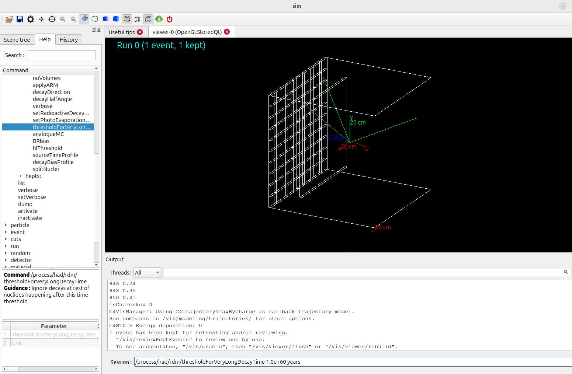Image resolution: width=572 pixels, height=374 pixels.
Task: Select the dump command
Action: coord(25,204)
